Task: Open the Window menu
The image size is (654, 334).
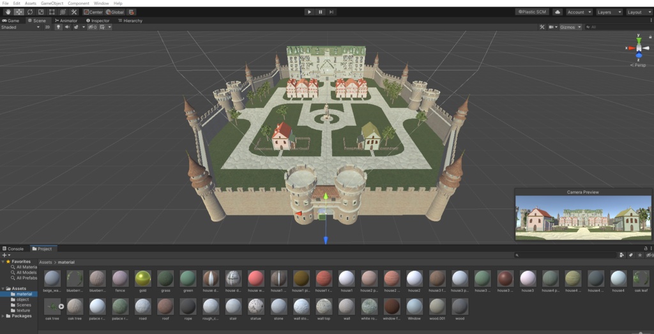Action: click(x=101, y=3)
